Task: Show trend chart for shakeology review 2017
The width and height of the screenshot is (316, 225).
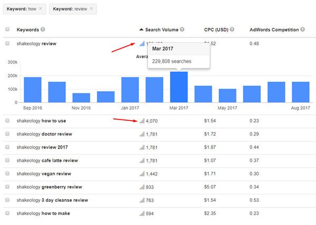Action: 142,148
